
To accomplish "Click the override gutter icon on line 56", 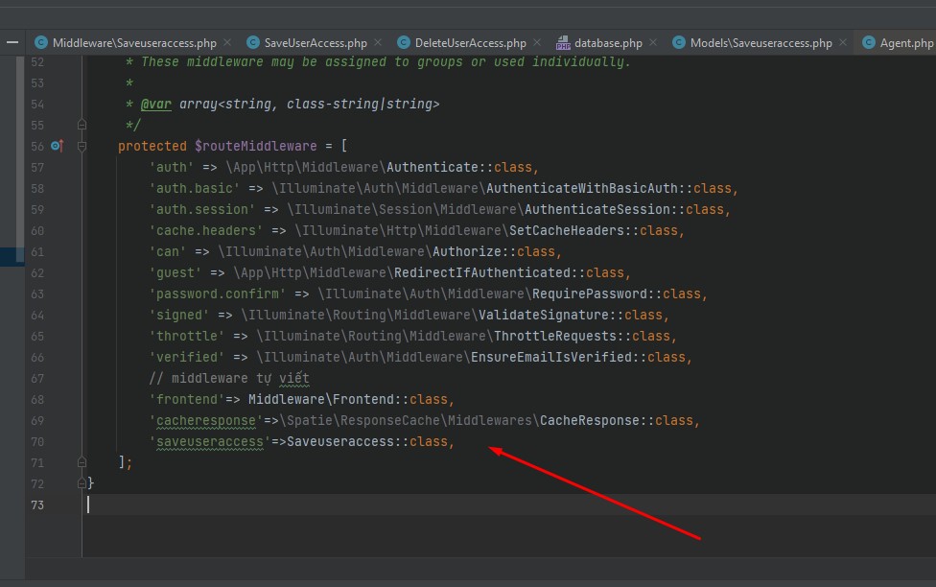I will pos(58,146).
